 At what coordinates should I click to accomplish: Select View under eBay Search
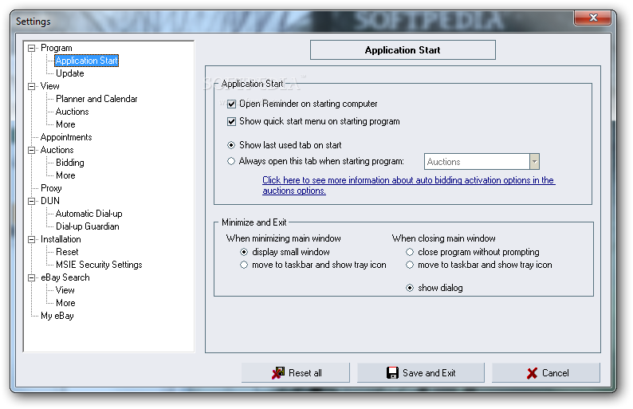65,290
